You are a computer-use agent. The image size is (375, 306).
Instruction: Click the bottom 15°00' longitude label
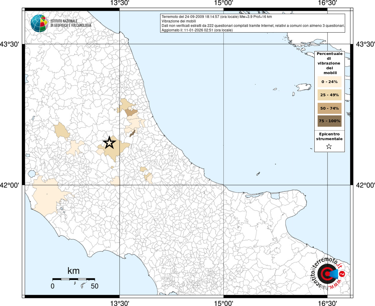224,303
